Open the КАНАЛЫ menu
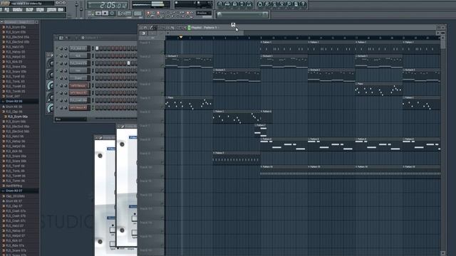The image size is (456, 256). click(17, 9)
